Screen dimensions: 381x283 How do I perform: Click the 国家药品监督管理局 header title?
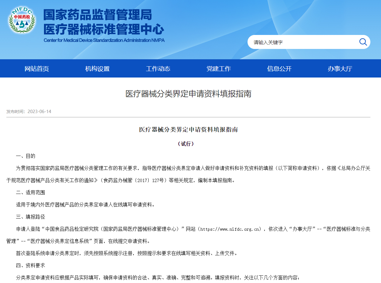coord(98,14)
